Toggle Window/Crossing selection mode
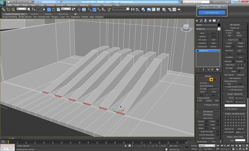 (x=43, y=9)
